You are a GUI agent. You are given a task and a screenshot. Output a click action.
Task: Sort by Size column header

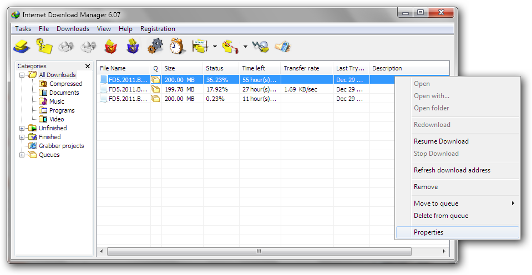[x=182, y=68]
